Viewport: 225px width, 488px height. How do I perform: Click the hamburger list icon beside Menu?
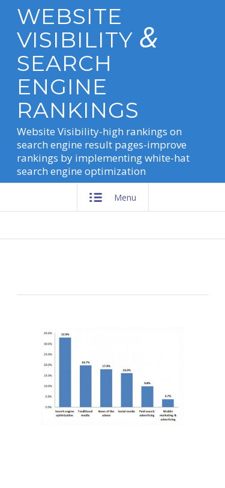[x=96, y=198]
